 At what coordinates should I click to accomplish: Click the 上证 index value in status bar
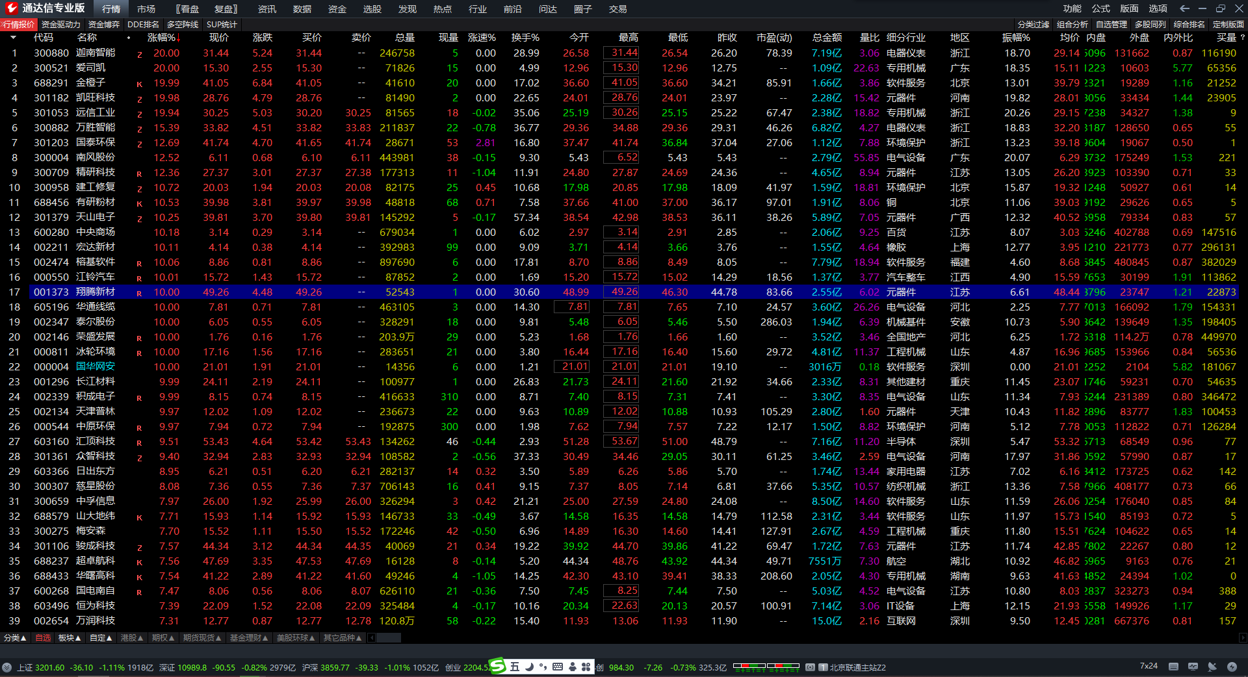point(50,667)
